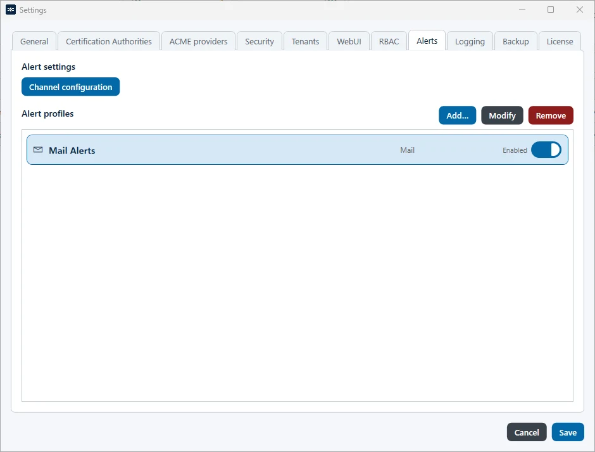Maximize the Settings window
This screenshot has height=452, width=595.
tap(551, 10)
